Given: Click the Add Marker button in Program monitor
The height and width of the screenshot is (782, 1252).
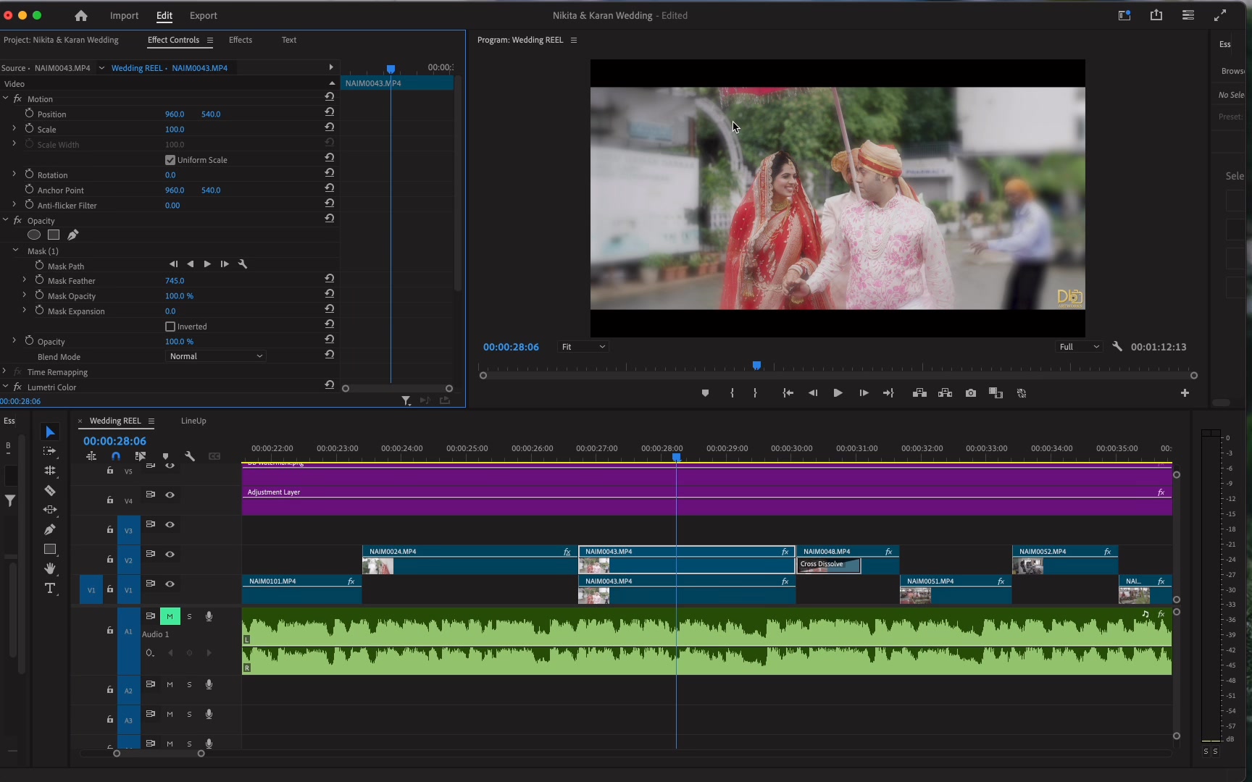Looking at the screenshot, I should 705,393.
